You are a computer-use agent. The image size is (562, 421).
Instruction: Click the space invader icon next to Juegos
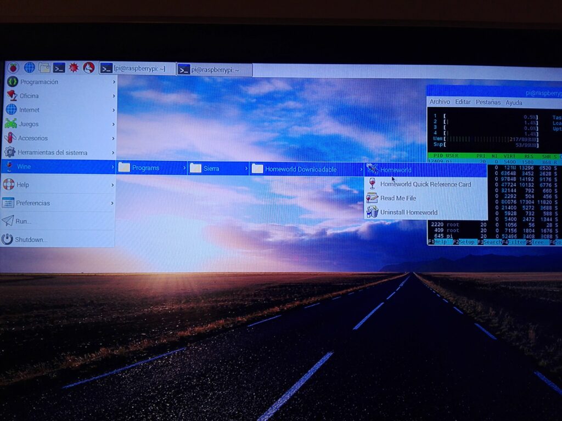click(x=10, y=124)
